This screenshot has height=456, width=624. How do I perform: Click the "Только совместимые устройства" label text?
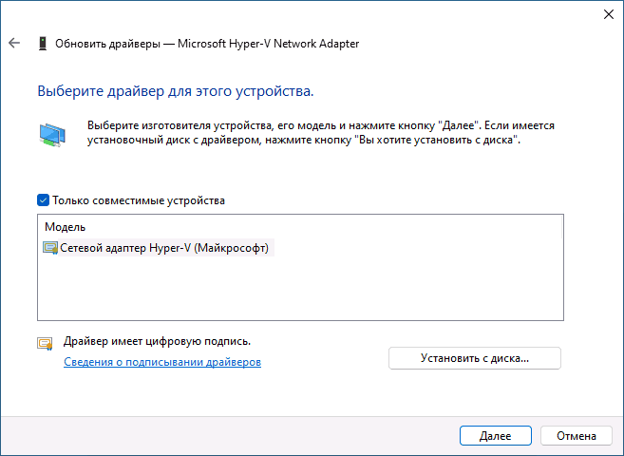[x=139, y=200]
